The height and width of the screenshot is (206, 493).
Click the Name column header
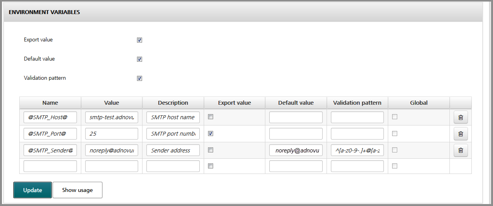coord(50,103)
